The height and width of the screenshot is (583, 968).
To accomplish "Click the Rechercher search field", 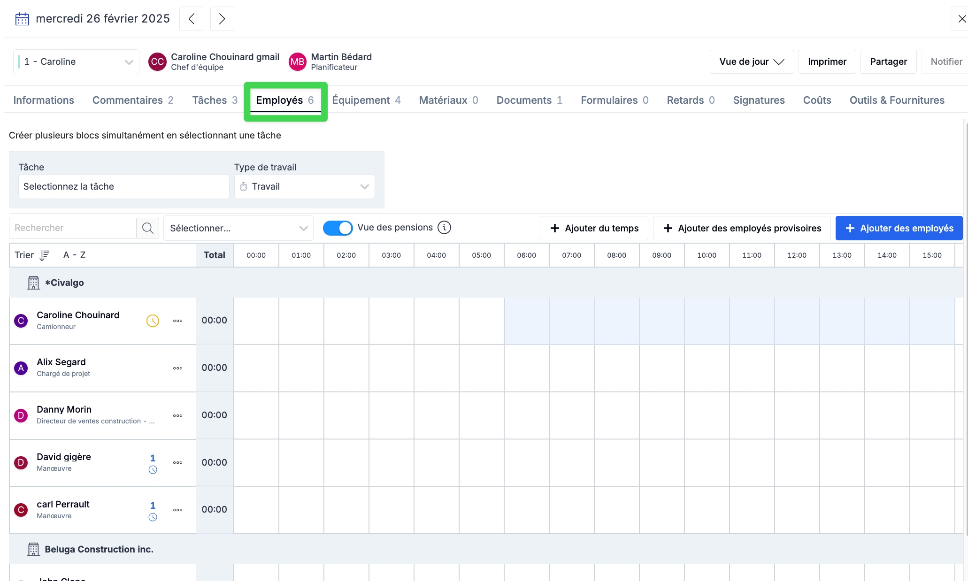I will 73,228.
